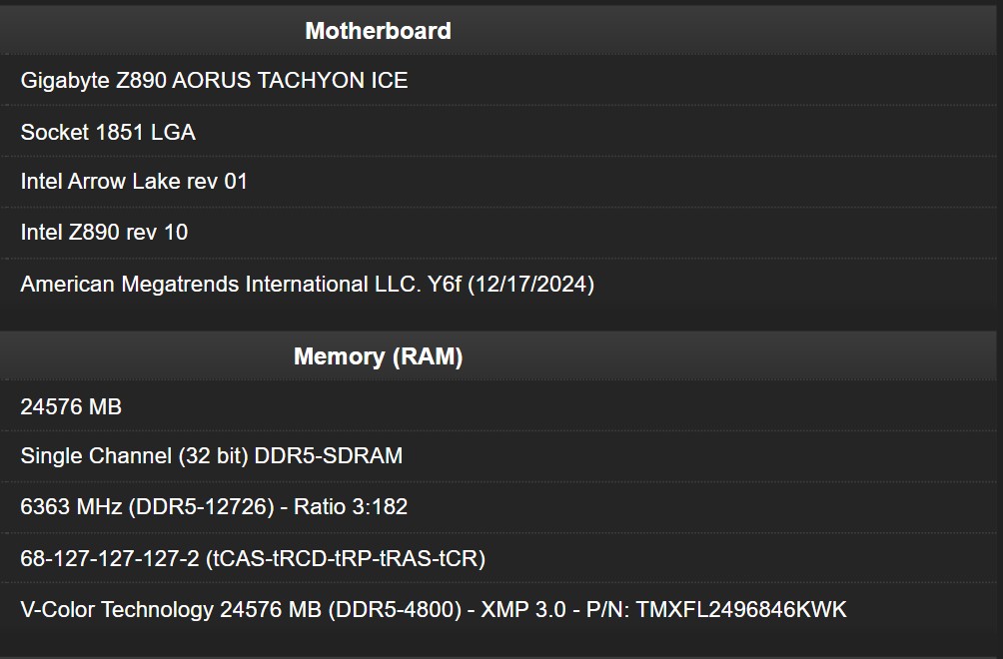Click the Motherboard section header
The width and height of the screenshot is (1003, 659).
coord(378,31)
